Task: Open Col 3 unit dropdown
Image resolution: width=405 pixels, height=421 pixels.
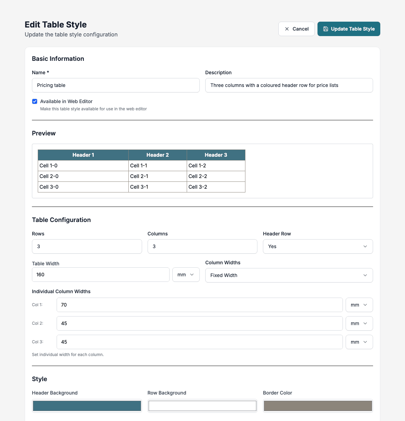Action: coord(359,342)
